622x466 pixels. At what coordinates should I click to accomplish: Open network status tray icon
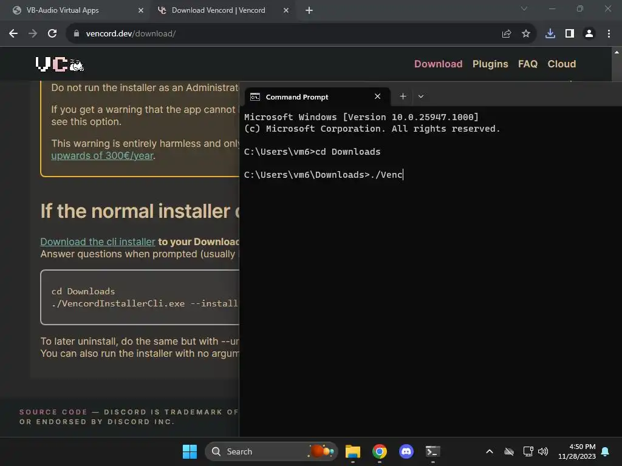tap(528, 451)
